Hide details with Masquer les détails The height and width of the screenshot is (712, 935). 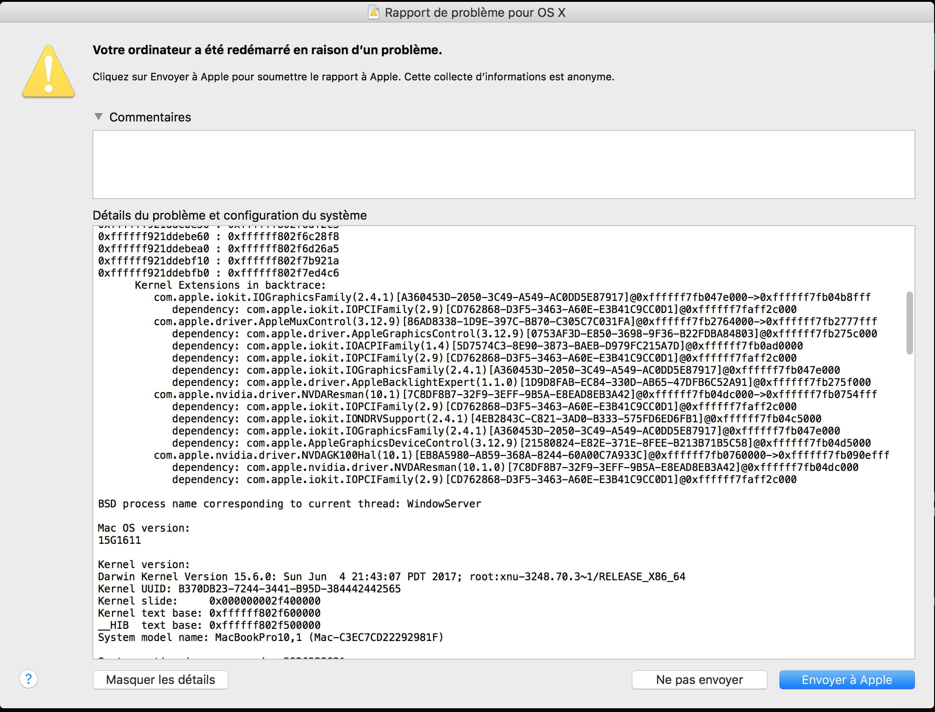tap(161, 680)
